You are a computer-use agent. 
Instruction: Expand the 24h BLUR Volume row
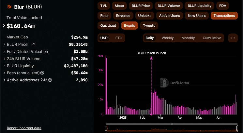pyautogui.click(x=5, y=59)
